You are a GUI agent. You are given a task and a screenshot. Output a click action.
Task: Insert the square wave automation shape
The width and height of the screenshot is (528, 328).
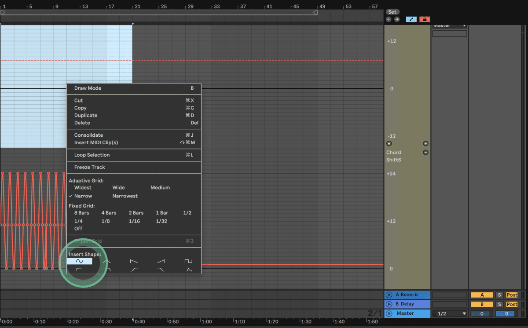(188, 261)
